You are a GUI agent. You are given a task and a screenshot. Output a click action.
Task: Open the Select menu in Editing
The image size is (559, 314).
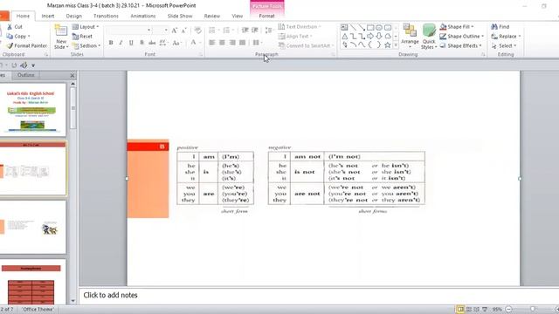pos(503,45)
